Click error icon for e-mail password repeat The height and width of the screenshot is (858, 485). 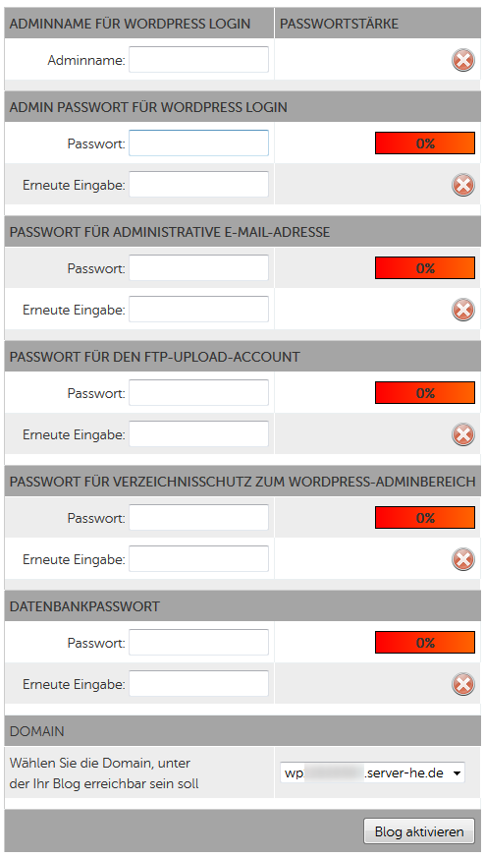coord(462,310)
